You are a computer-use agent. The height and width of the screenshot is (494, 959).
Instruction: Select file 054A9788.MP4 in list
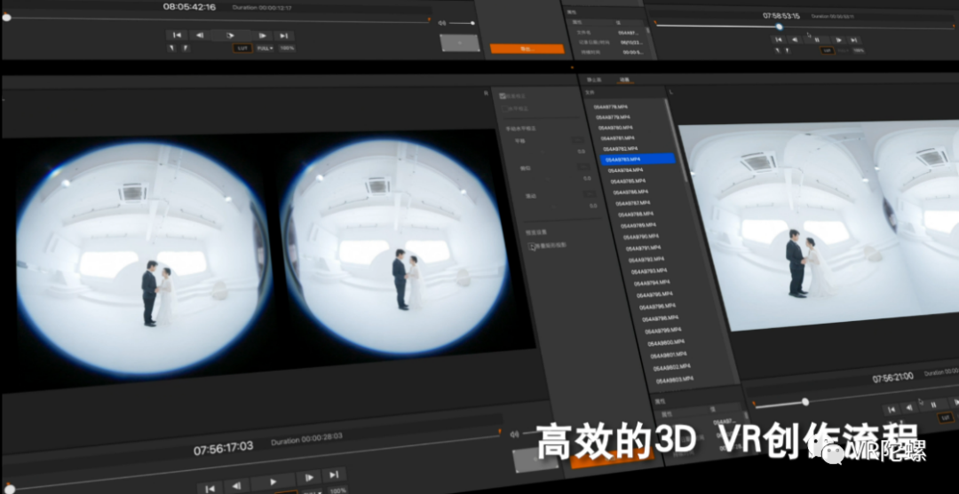point(636,214)
